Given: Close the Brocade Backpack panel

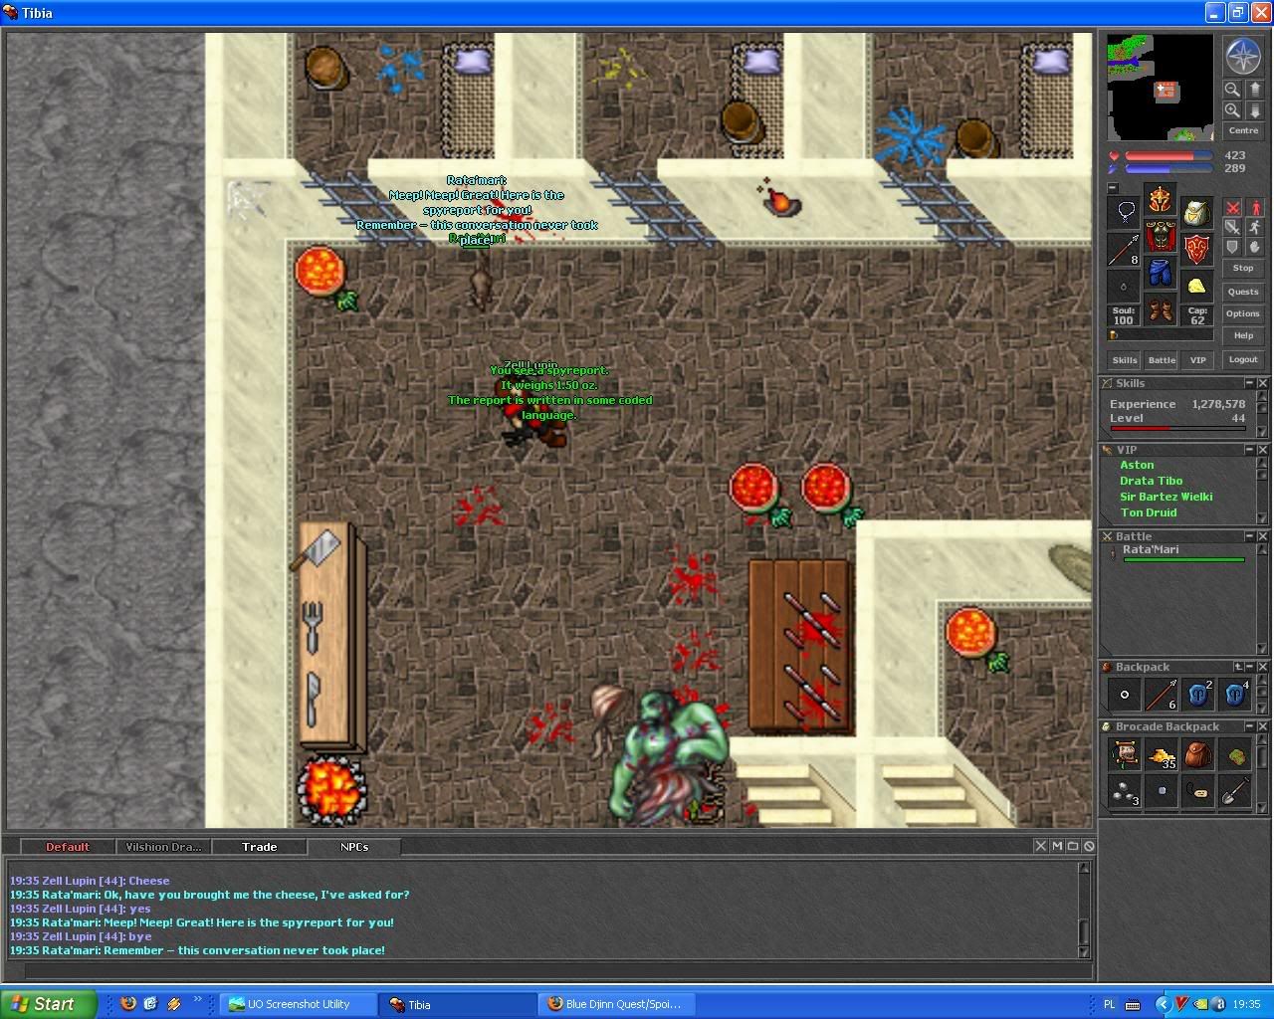Looking at the screenshot, I should pos(1262,726).
